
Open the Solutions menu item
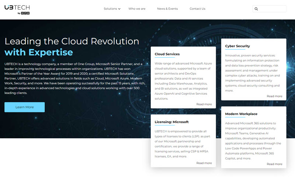(110, 8)
